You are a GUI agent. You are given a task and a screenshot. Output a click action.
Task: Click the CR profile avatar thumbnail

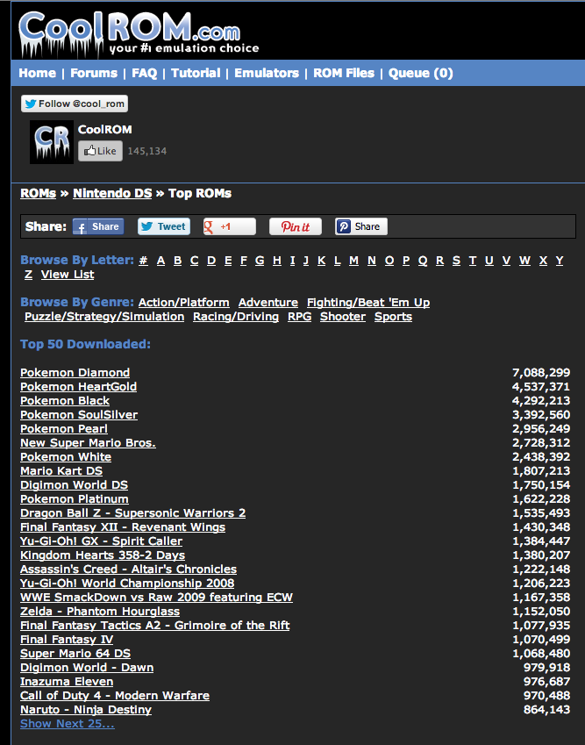52,142
